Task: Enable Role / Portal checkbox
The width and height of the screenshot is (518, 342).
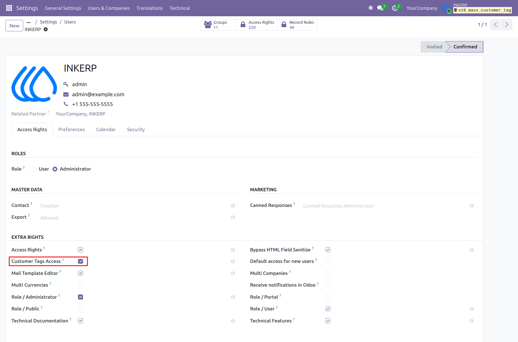Action: [328, 297]
